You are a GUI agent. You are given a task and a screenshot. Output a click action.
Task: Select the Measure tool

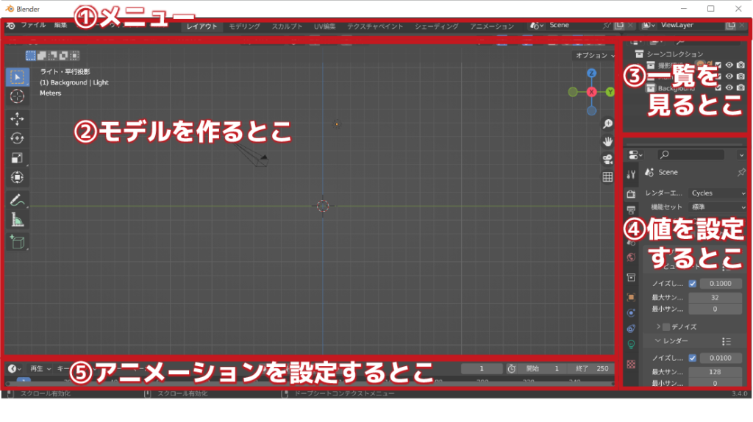(x=17, y=219)
